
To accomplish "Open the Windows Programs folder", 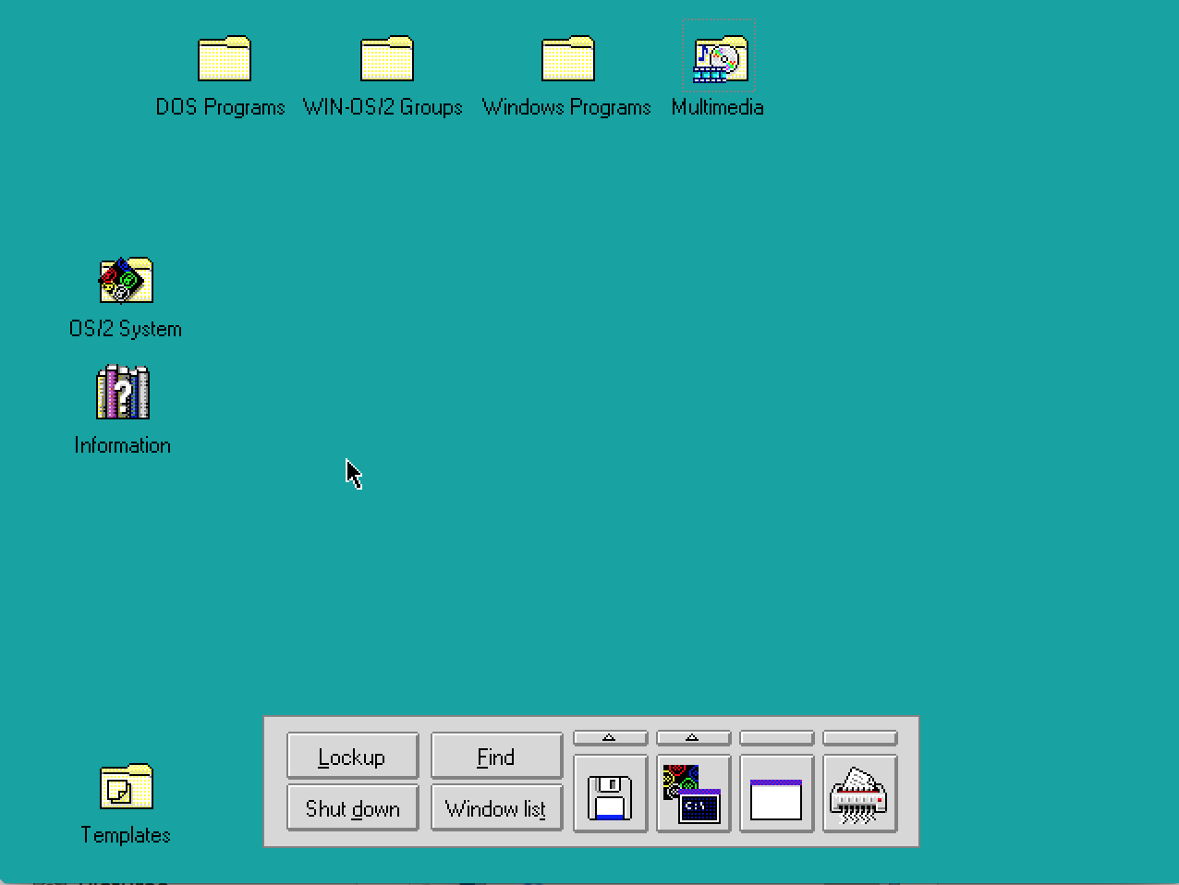I will (567, 59).
